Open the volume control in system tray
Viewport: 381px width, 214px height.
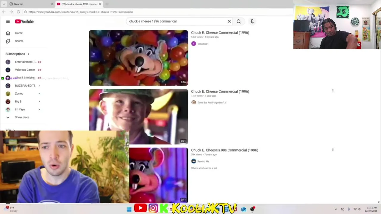point(360,209)
